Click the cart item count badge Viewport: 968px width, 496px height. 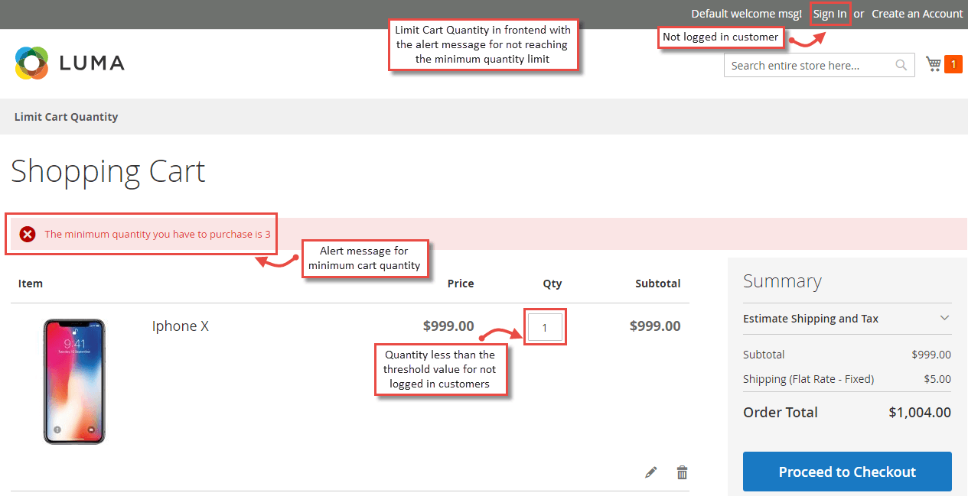click(x=953, y=64)
